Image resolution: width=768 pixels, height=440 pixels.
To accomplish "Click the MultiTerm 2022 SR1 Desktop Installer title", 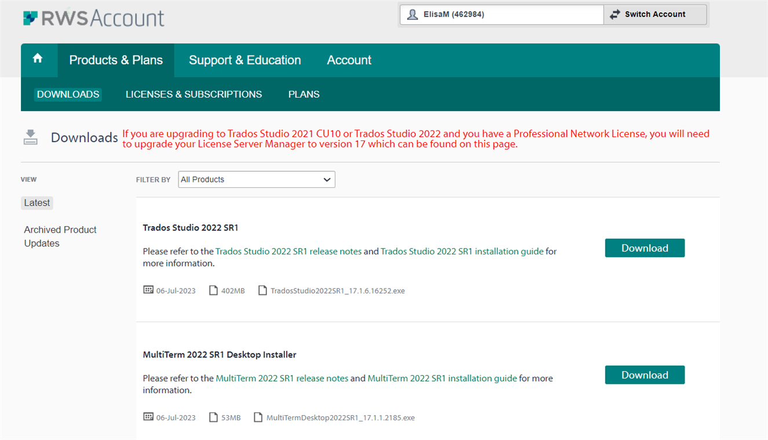I will (x=220, y=354).
